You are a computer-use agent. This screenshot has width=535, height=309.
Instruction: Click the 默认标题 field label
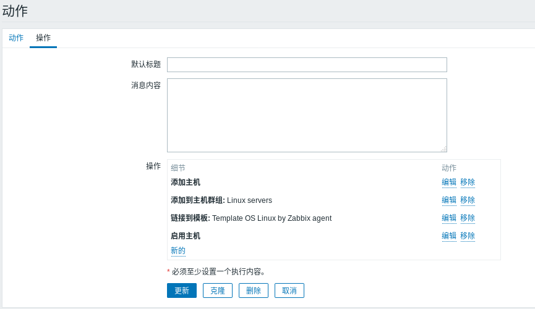(146, 64)
